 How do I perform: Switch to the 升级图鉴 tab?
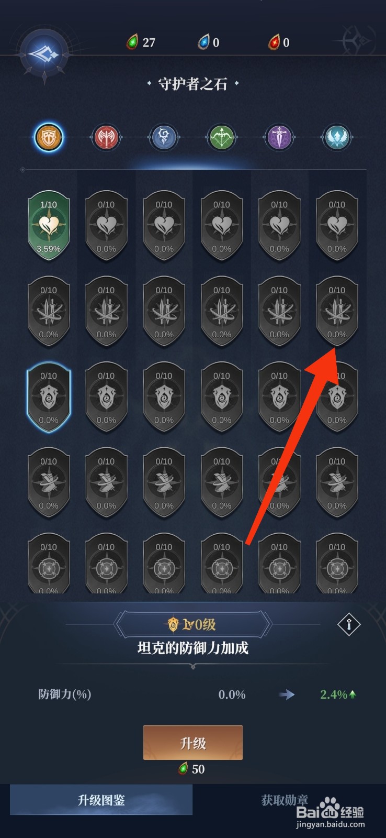[x=101, y=800]
